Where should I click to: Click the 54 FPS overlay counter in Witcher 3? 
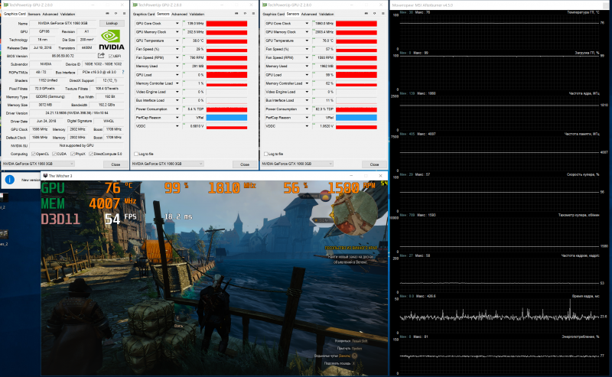[x=121, y=219]
